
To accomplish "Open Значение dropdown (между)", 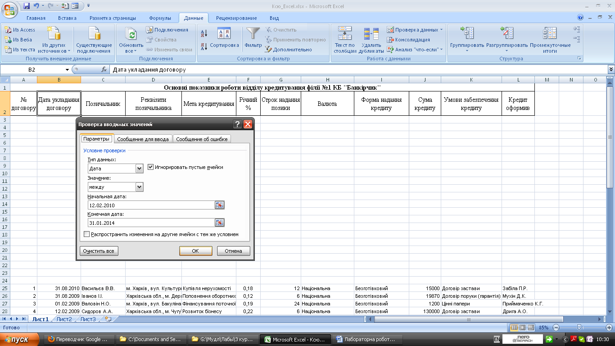I will point(139,187).
